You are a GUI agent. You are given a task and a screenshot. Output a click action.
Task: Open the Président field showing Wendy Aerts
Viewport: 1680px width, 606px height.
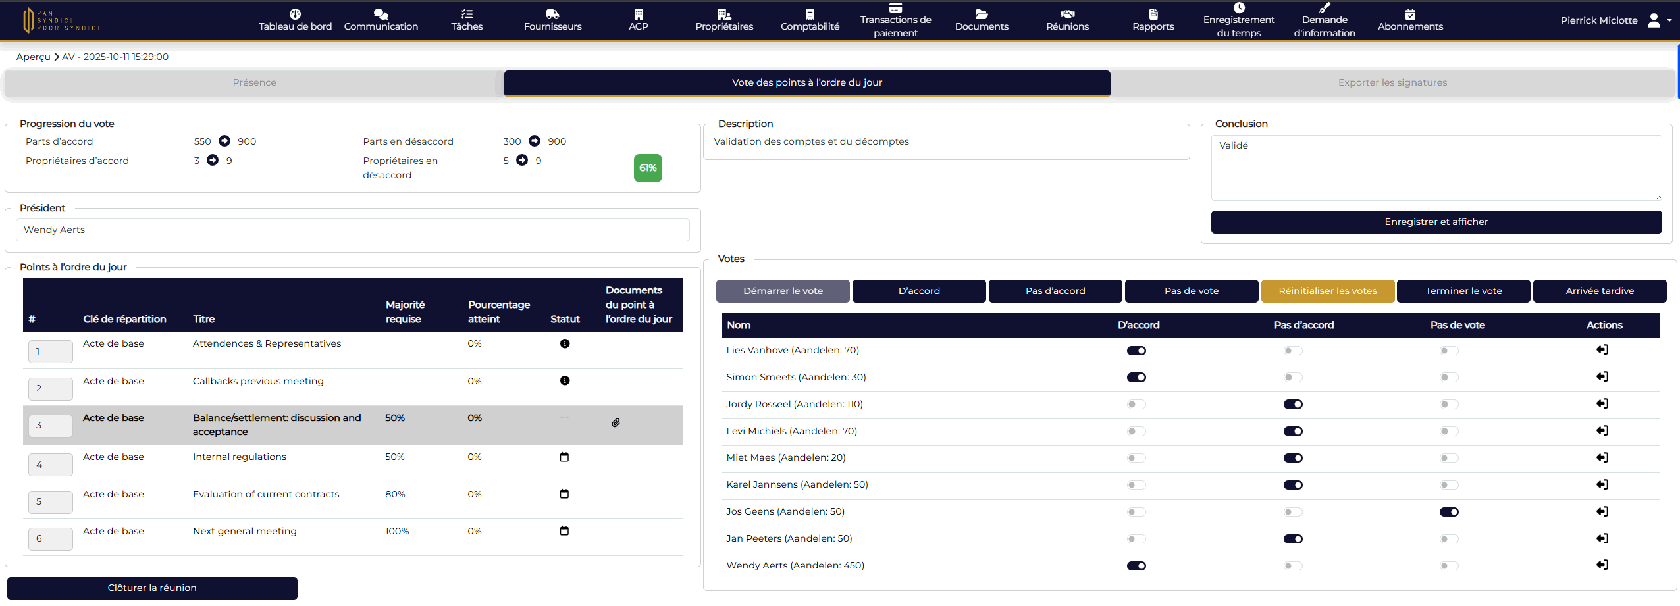[352, 230]
